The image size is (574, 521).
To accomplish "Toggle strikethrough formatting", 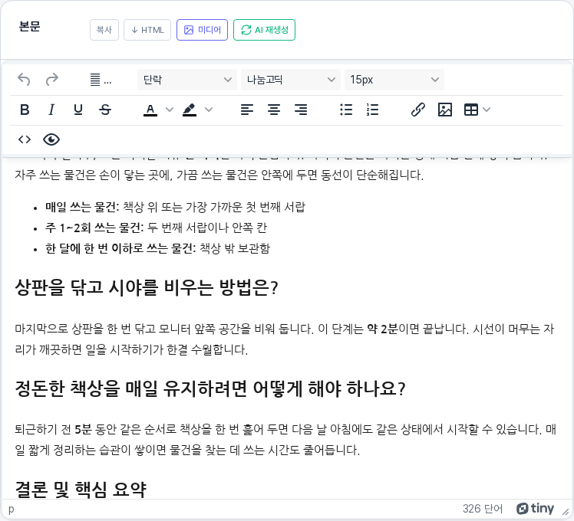I will click(x=105, y=110).
